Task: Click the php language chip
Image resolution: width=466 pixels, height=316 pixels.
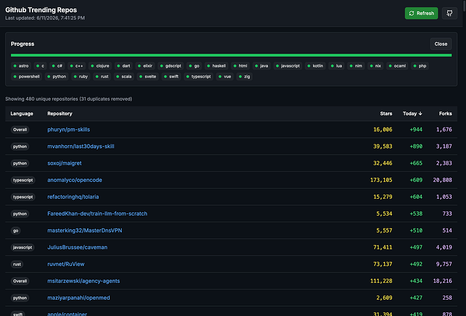Action: (419, 66)
